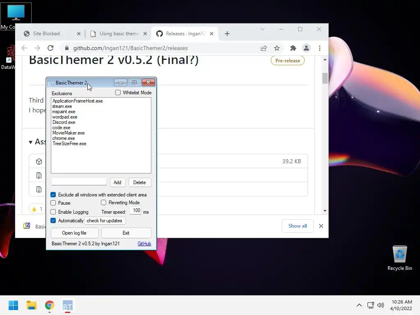
Task: Select Discord.exe in exclusions list
Action: click(64, 122)
